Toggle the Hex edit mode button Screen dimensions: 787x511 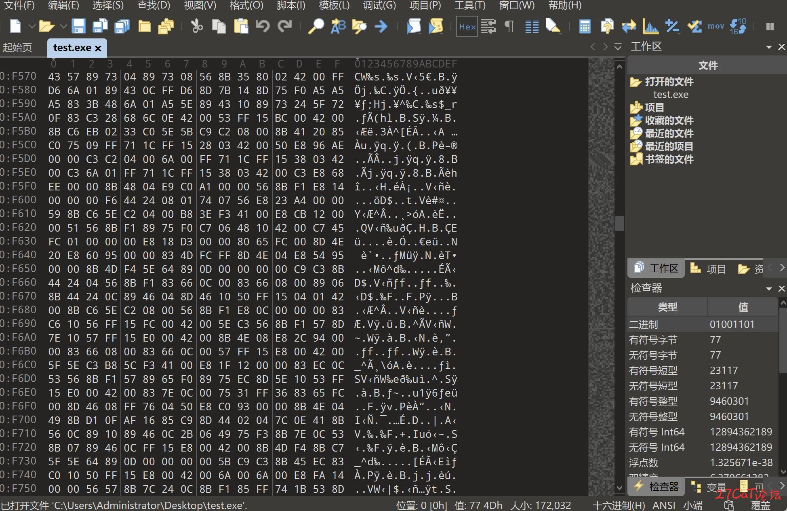tap(467, 27)
